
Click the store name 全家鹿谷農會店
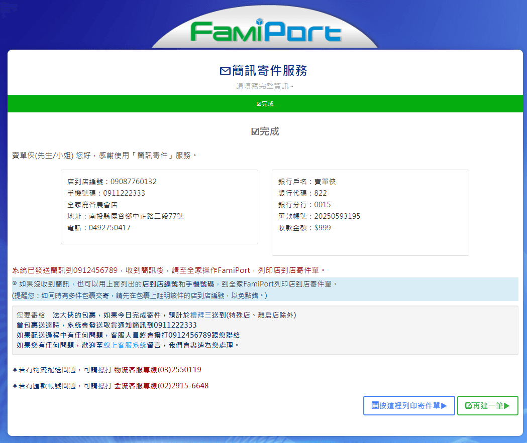tap(92, 205)
